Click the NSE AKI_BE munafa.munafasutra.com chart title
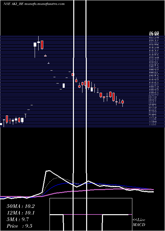The width and height of the screenshot is (165, 231). click(x=34, y=4)
